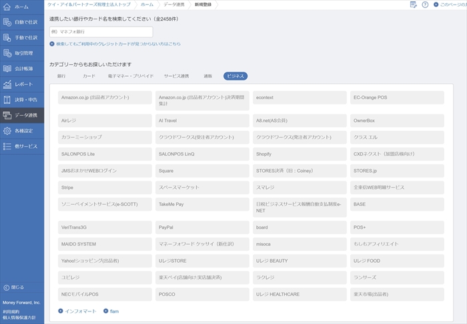Select the カード category tab
Image resolution: width=467 pixels, height=324 pixels.
pos(89,76)
